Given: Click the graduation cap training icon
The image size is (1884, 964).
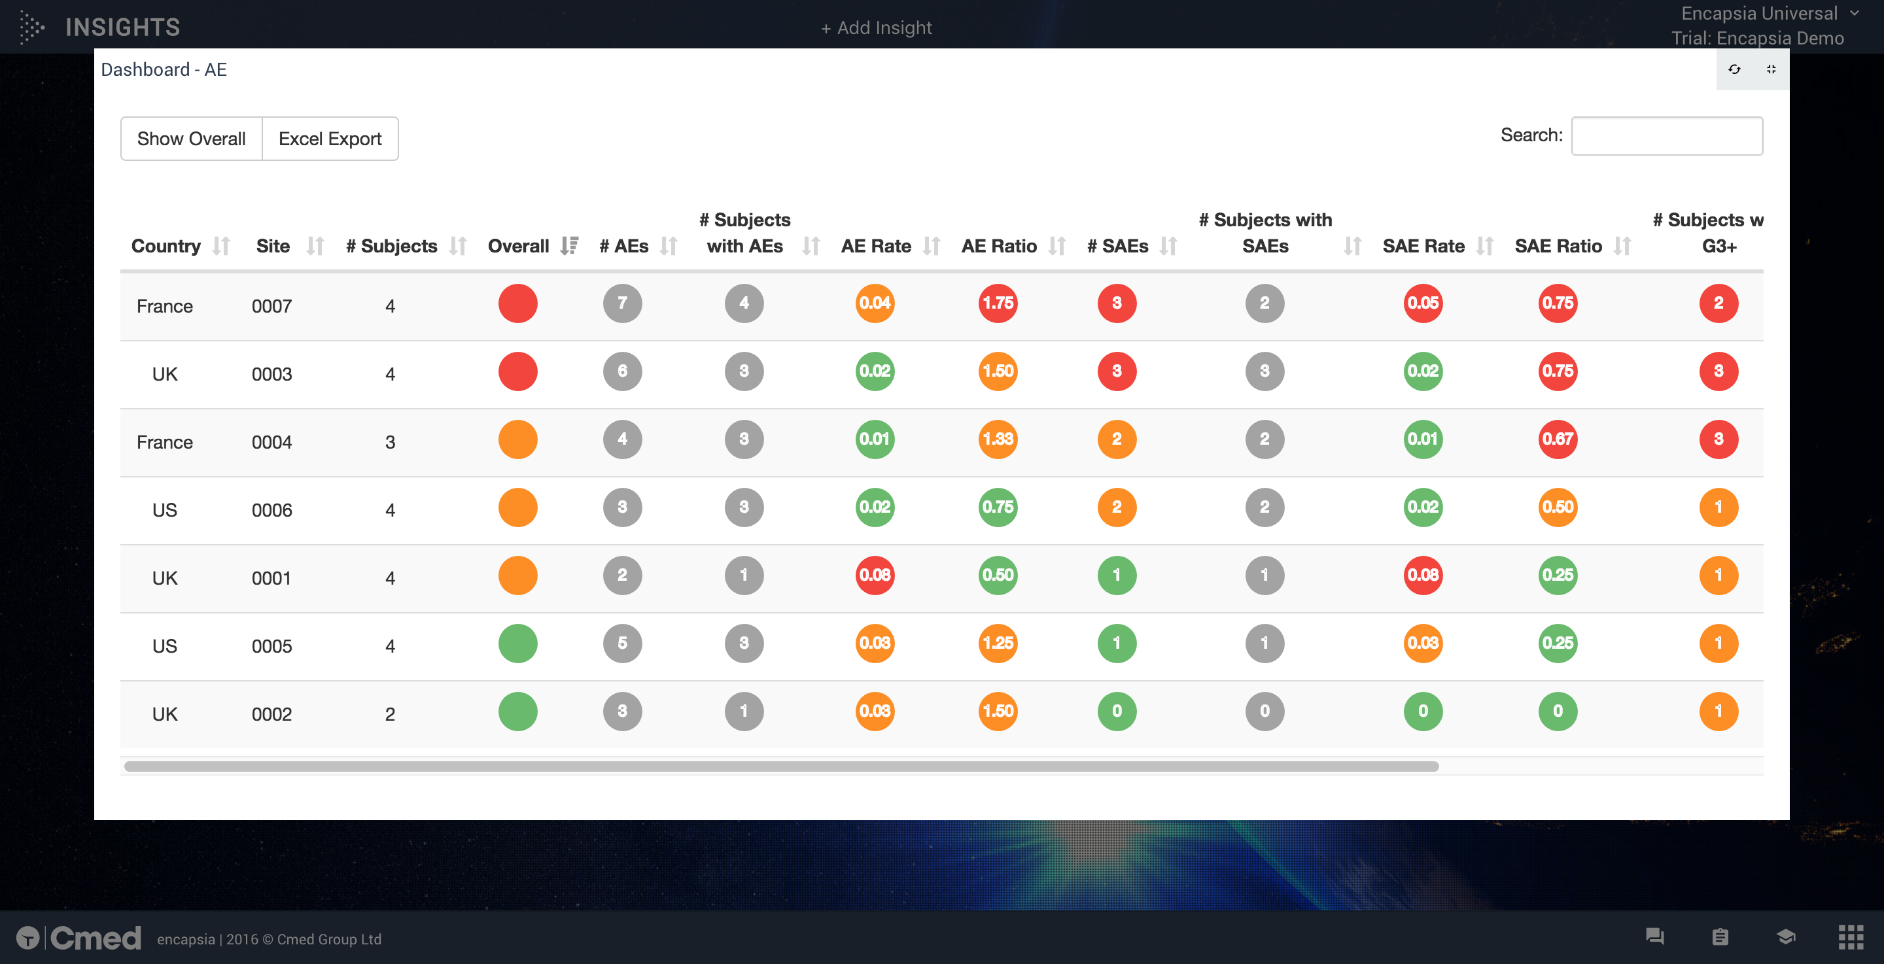Looking at the screenshot, I should (1786, 937).
